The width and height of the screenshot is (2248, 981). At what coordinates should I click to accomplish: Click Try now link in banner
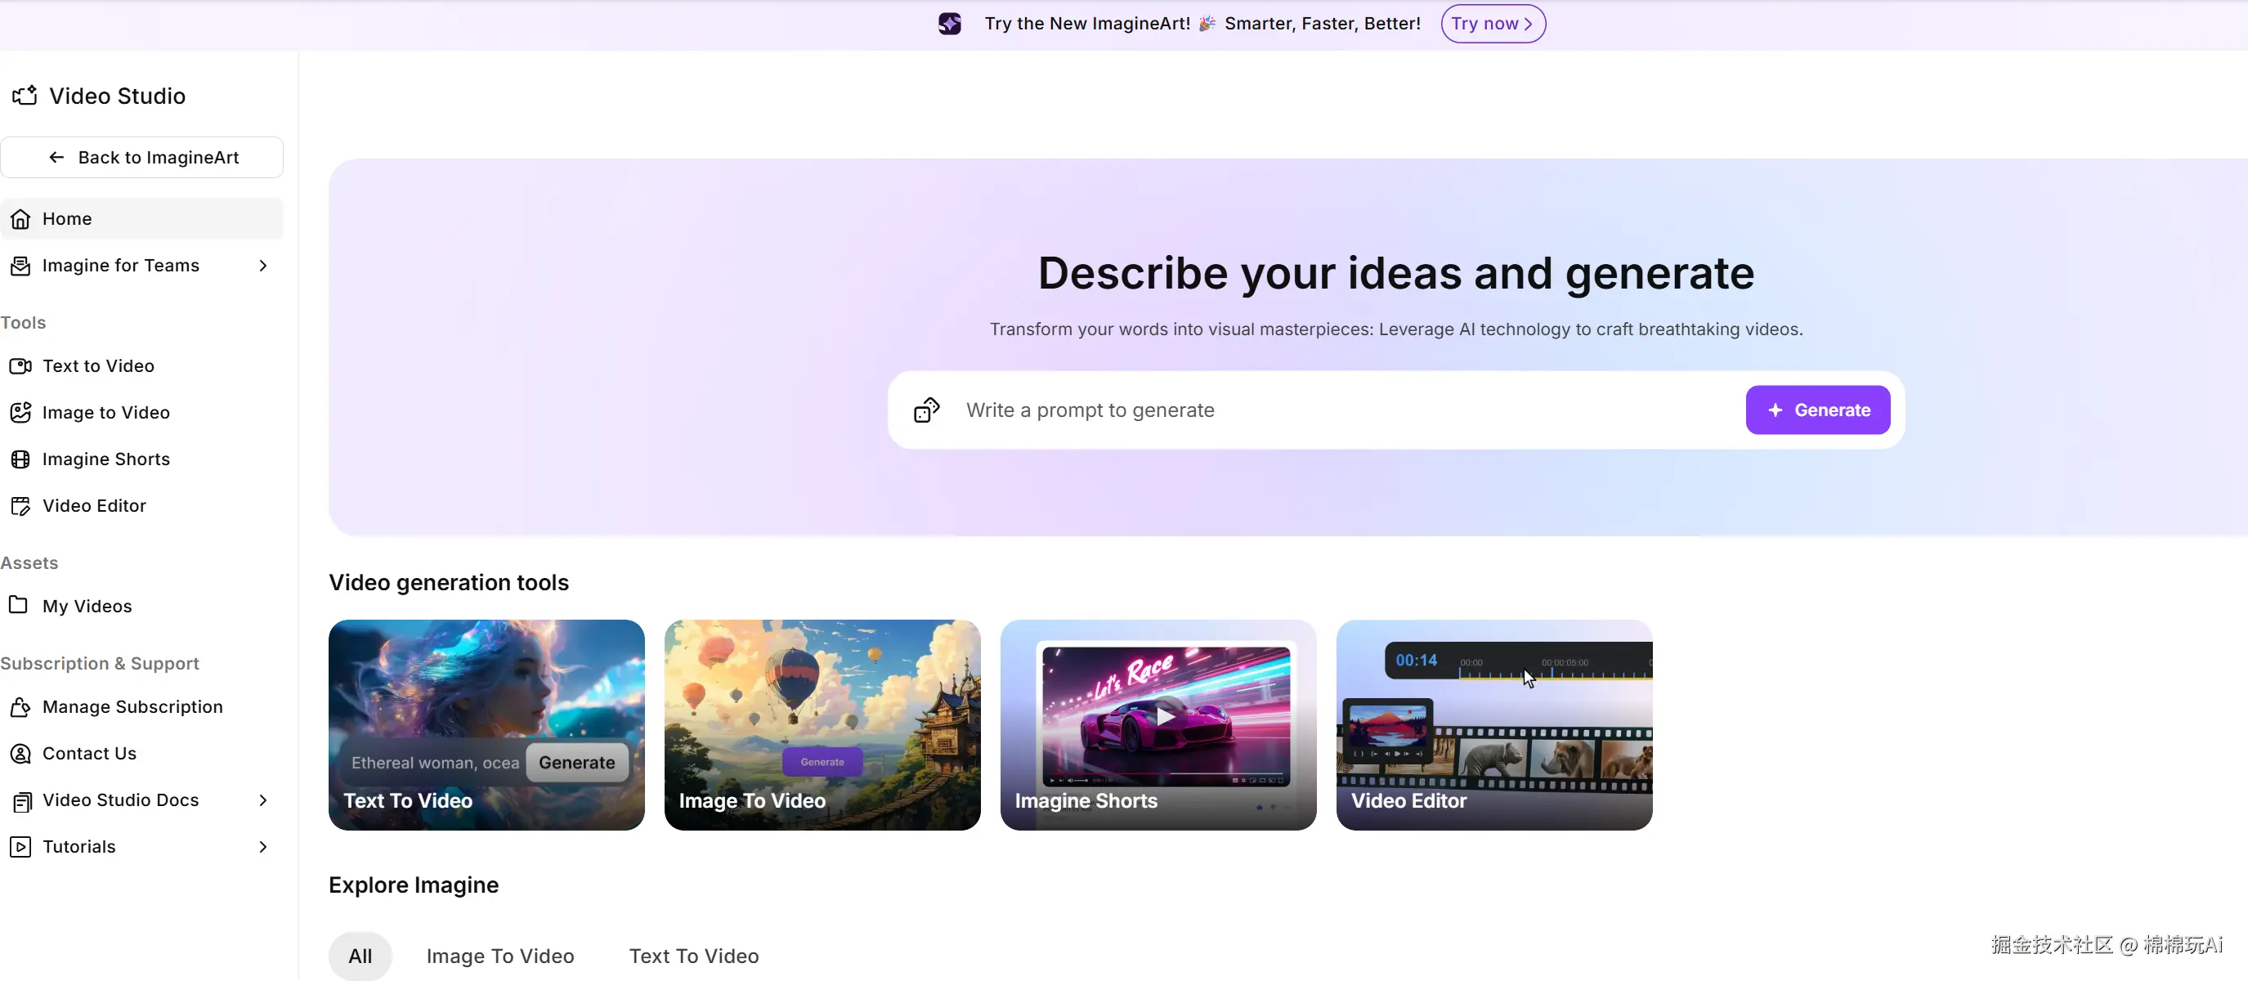[x=1493, y=24]
